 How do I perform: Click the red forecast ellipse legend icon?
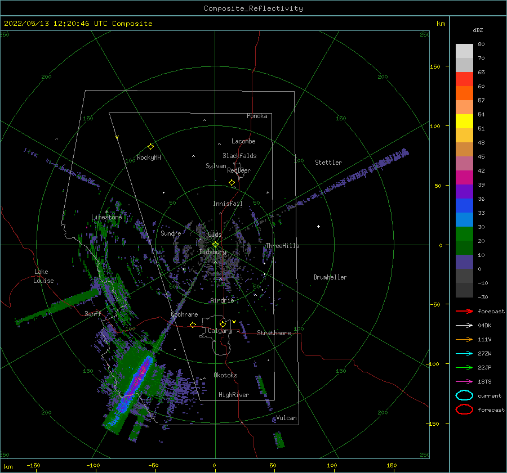click(464, 409)
